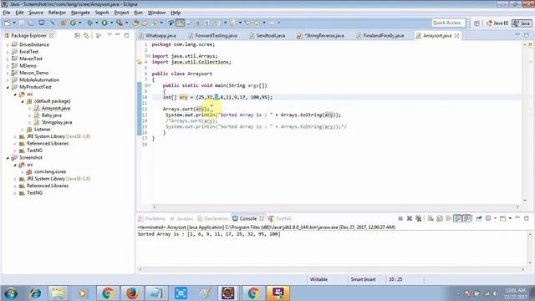Click the Run Last Tool icon with red toolbox
This screenshot has width=535, height=301.
click(119, 23)
